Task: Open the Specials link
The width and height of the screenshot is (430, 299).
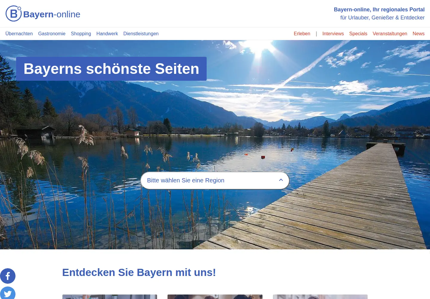Action: click(x=358, y=34)
